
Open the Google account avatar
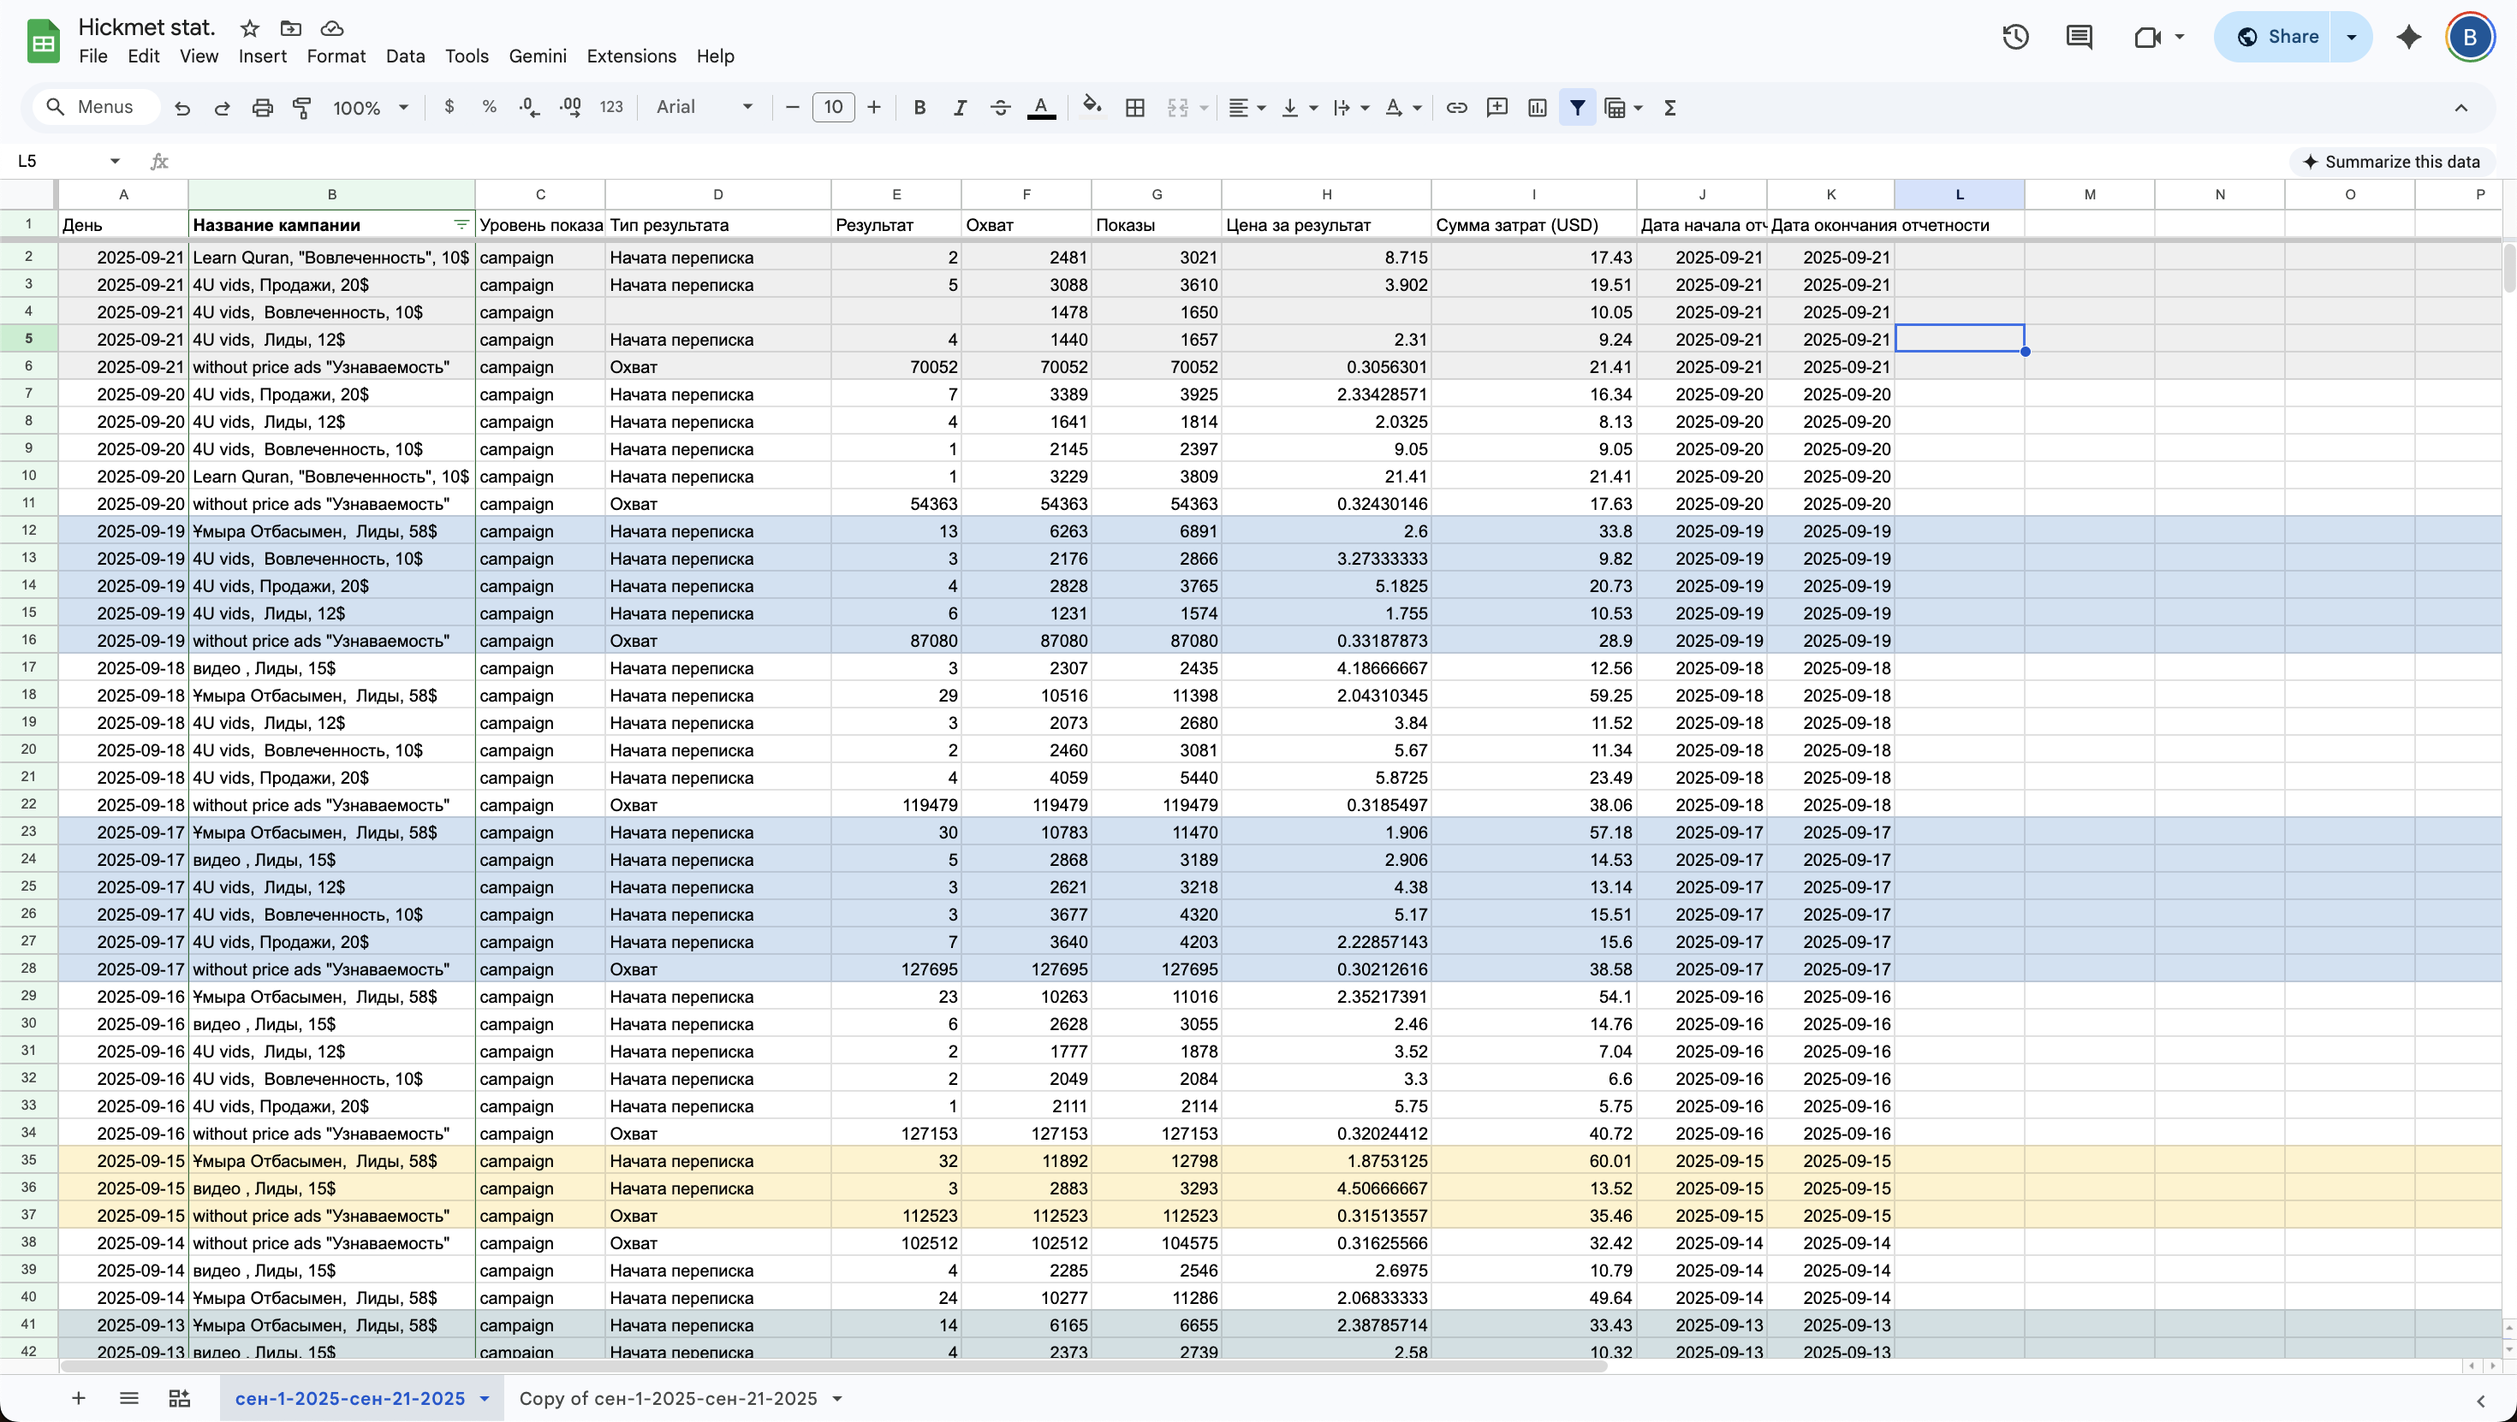2470,37
